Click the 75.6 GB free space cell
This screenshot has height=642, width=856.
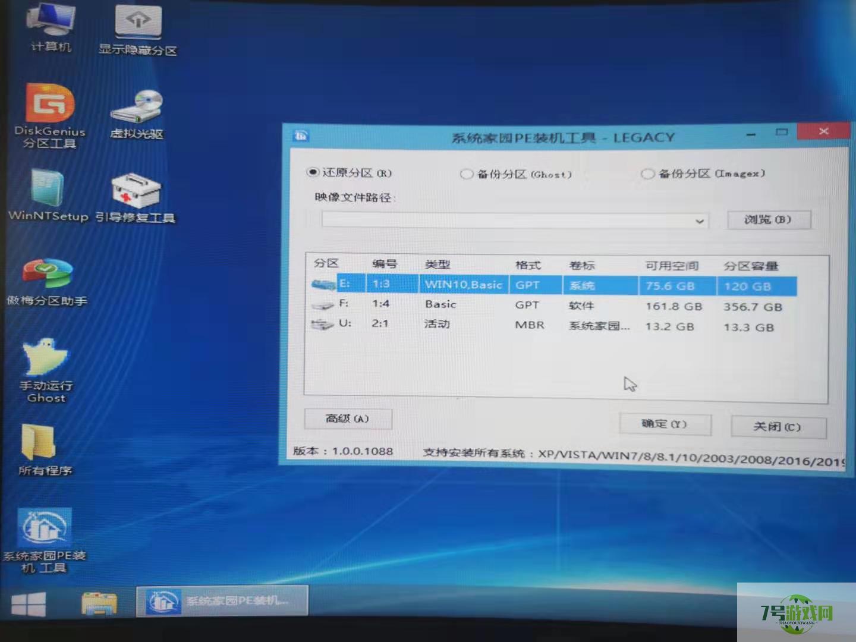coord(670,286)
